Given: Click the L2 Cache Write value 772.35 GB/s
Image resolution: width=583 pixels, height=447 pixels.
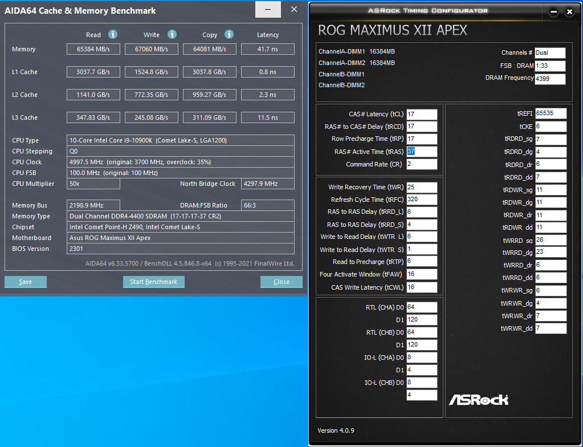Looking at the screenshot, I should [152, 95].
